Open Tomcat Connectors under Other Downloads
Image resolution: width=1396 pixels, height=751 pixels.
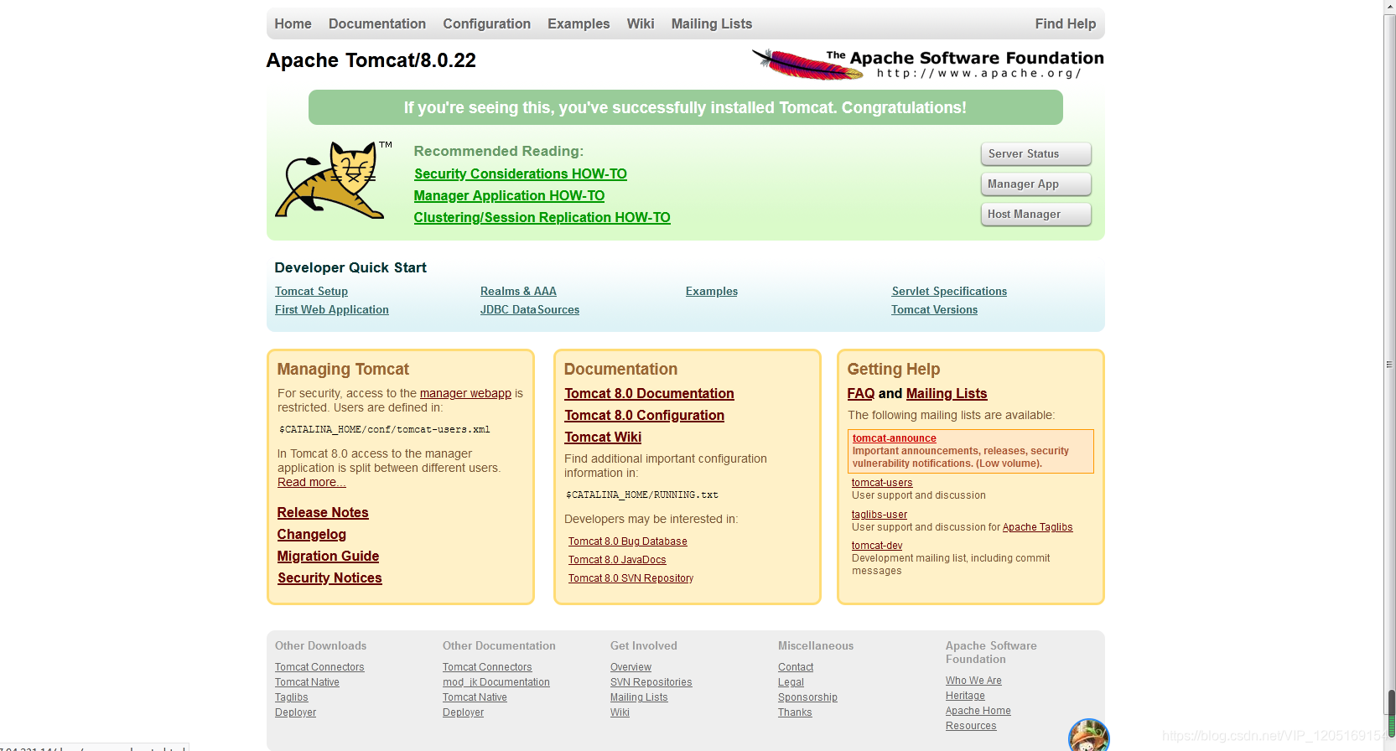click(319, 667)
